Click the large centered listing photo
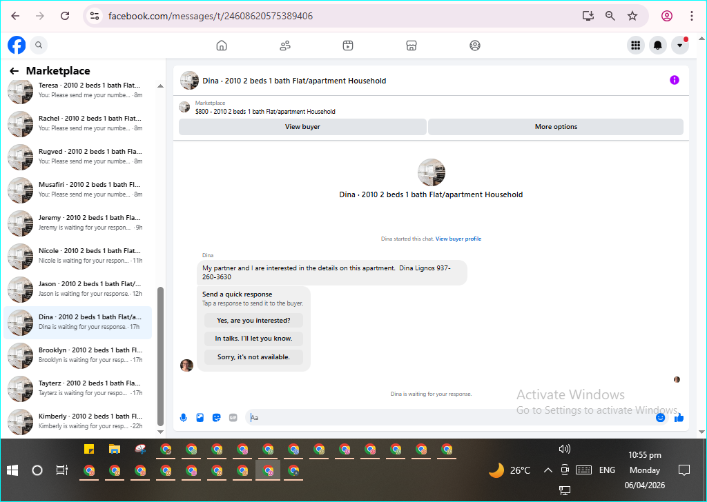Viewport: 707px width, 502px height. point(431,172)
